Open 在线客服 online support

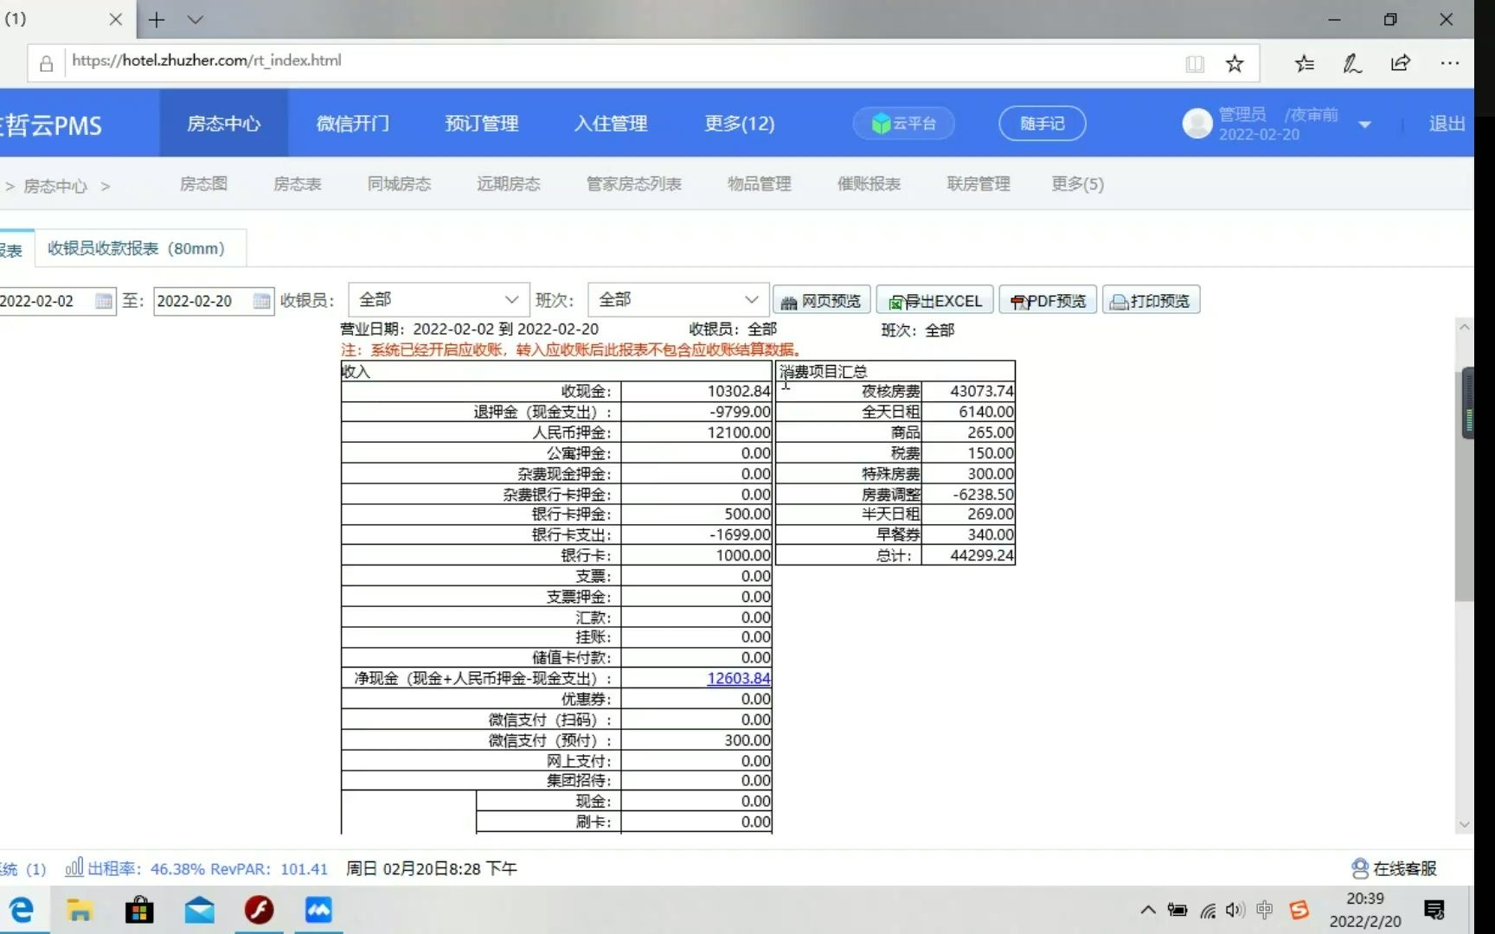tap(1394, 868)
